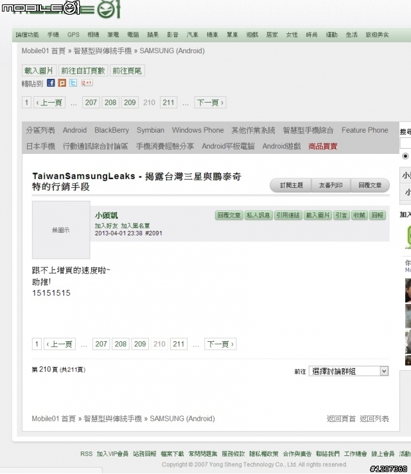
Task: Click 訂閱主題 button
Action: point(291,185)
